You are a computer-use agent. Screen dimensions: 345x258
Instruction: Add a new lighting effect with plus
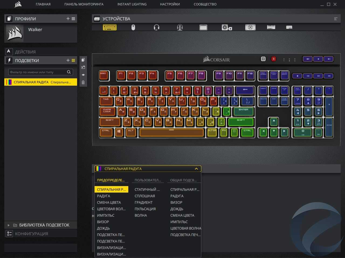click(68, 61)
